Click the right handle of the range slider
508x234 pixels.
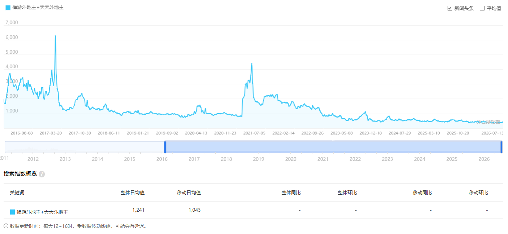tap(501, 147)
